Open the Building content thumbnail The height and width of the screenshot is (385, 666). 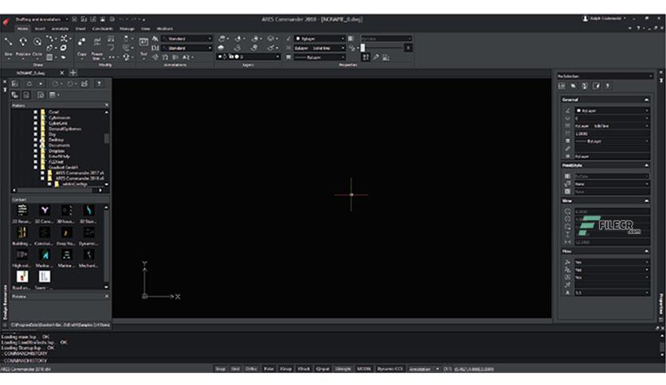coord(22,235)
